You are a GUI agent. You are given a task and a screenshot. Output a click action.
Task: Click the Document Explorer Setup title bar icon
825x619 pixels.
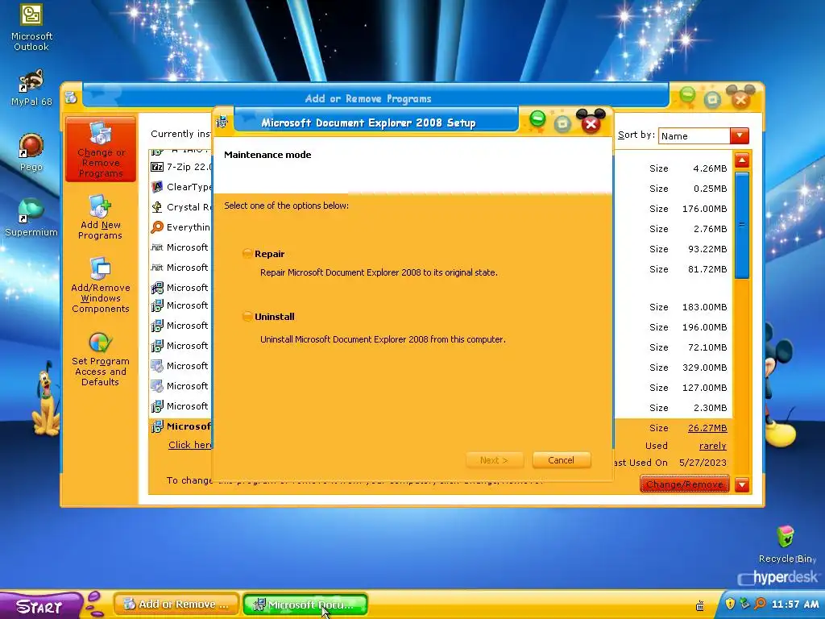coord(222,123)
